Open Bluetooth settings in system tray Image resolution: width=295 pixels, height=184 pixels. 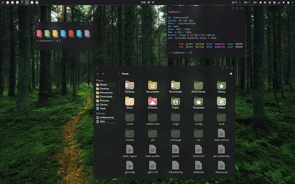coord(270,3)
